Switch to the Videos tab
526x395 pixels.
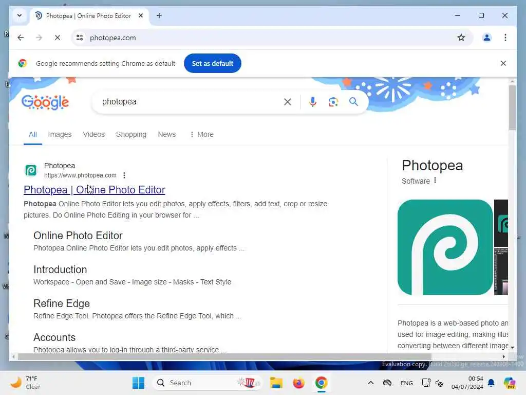pos(93,134)
